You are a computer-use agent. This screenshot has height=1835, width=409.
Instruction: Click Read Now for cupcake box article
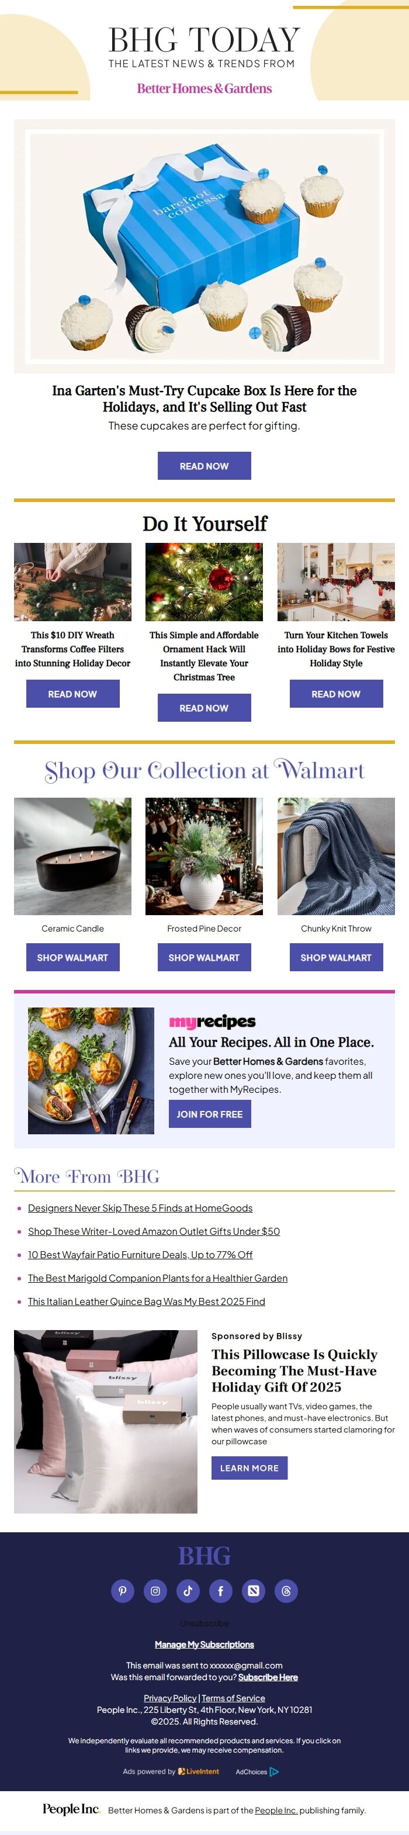204,466
